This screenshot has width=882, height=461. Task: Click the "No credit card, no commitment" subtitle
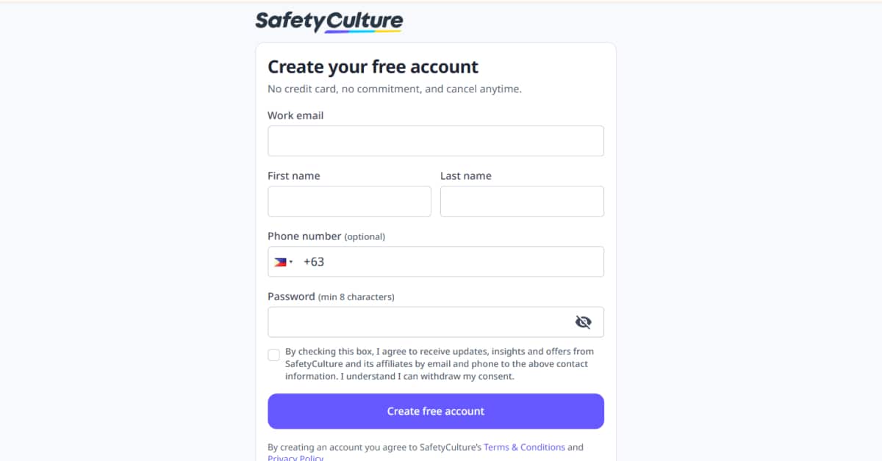tap(394, 89)
